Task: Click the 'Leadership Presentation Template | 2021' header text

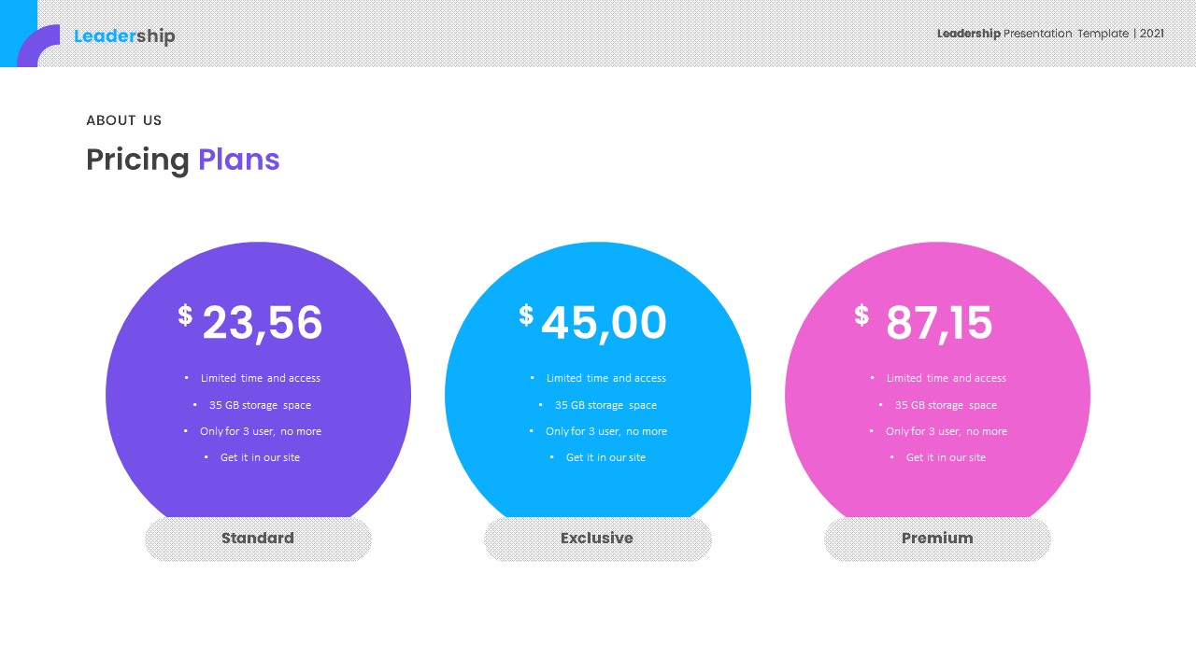Action: point(1050,34)
